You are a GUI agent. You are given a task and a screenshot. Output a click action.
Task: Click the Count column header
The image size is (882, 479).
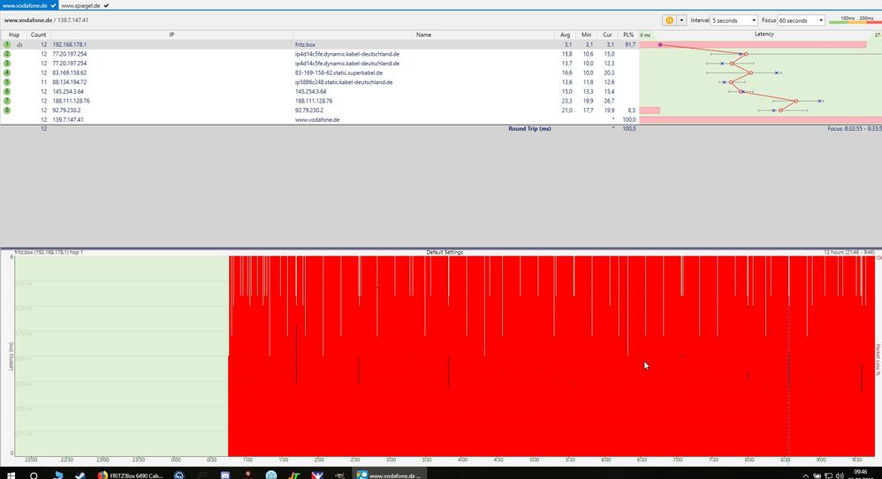[38, 34]
